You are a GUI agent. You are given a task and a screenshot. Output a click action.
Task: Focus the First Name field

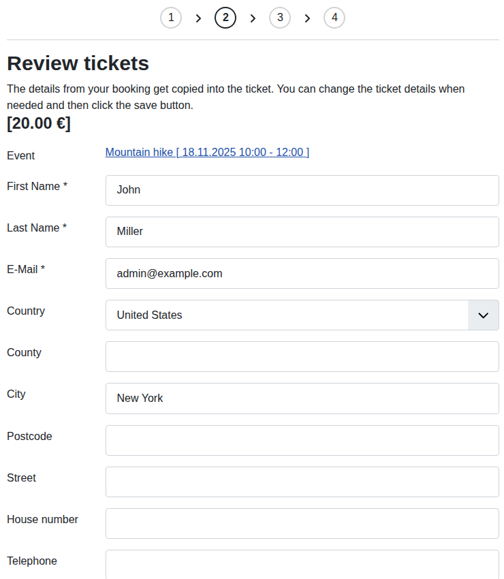pos(302,190)
